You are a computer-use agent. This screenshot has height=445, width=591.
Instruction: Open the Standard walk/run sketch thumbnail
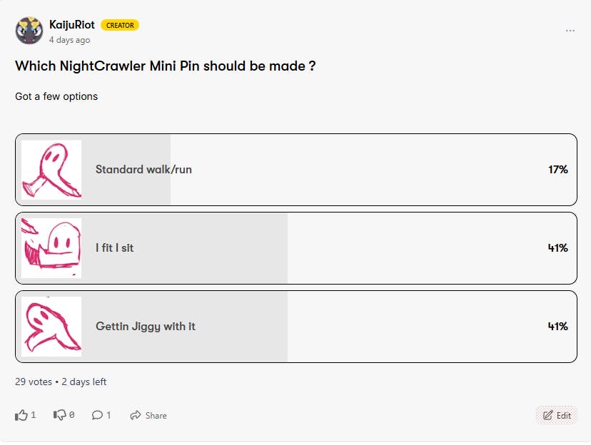point(51,169)
